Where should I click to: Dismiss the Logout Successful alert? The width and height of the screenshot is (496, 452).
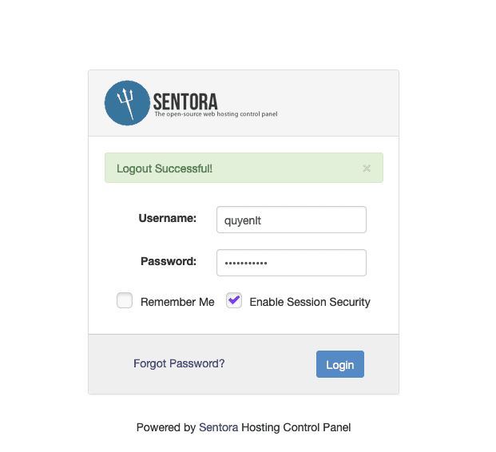pyautogui.click(x=367, y=169)
